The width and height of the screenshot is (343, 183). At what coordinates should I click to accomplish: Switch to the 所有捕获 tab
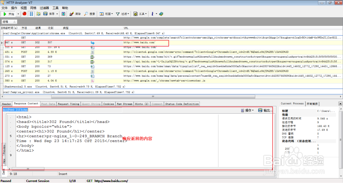[x=312, y=104]
